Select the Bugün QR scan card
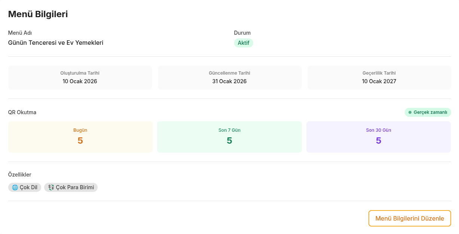Viewport: 459px width, 234px height. tap(80, 137)
